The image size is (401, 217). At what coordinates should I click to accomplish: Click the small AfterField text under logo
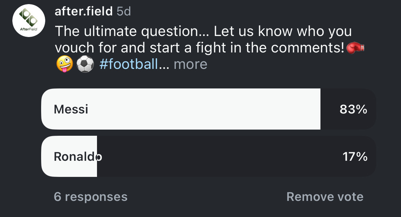(29, 29)
